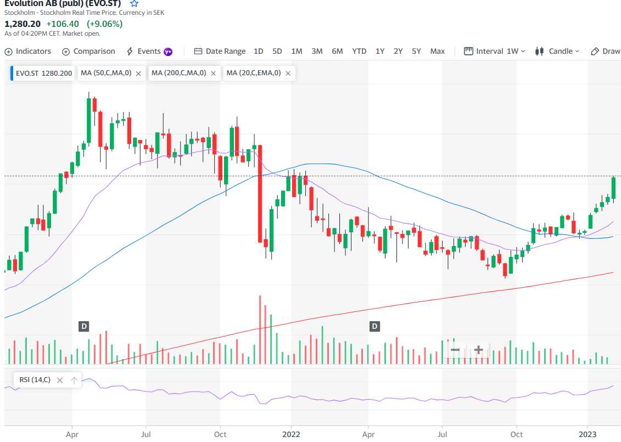
Task: Move RSI panel up with arrow icon
Action: point(74,380)
